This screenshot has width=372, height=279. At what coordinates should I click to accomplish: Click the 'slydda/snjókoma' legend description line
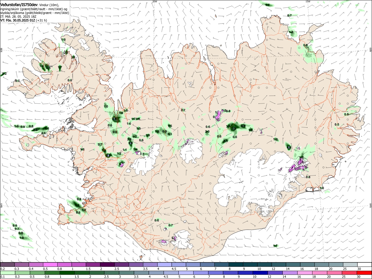[35, 13]
